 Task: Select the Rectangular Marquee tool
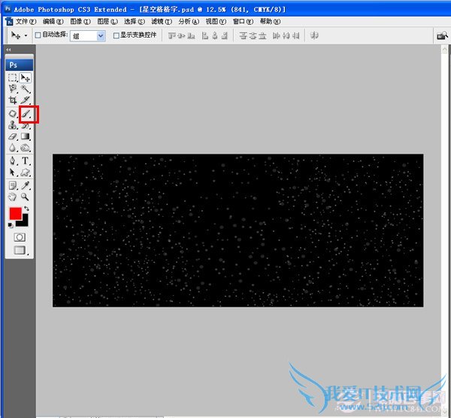pyautogui.click(x=13, y=78)
